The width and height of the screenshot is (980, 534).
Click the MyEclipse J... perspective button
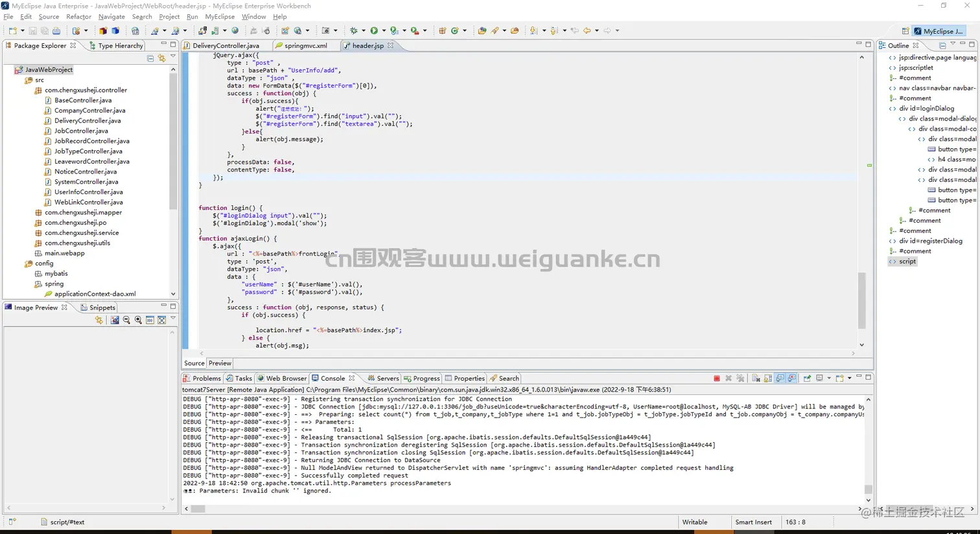[x=939, y=31]
